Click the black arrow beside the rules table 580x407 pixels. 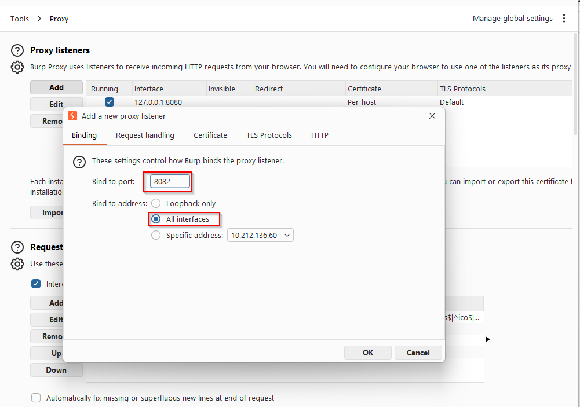[487, 339]
